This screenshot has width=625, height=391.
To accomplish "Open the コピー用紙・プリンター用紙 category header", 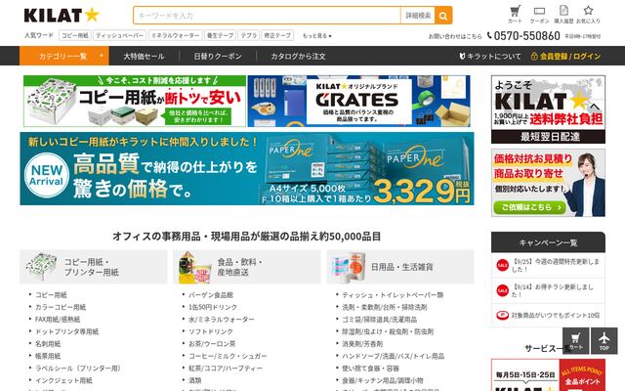I will click(94, 267).
